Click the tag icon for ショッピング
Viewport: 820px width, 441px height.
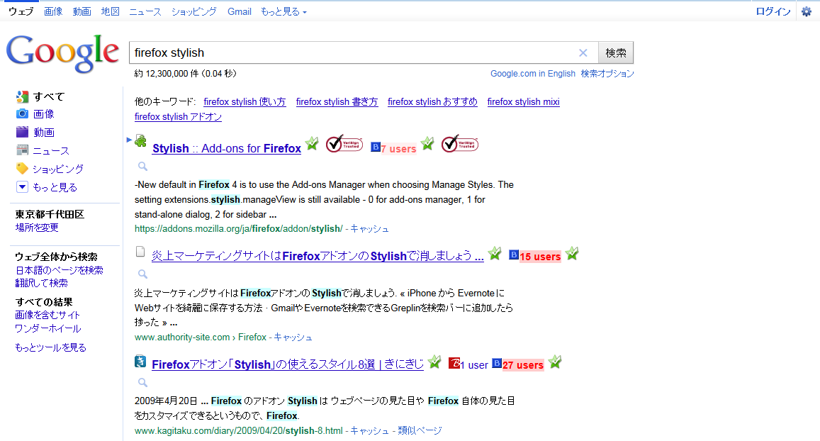[22, 169]
